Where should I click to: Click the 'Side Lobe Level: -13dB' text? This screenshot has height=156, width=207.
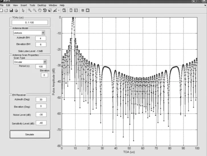point(30,51)
